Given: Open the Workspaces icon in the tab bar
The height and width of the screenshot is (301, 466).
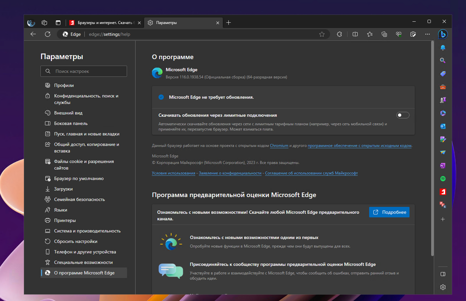Looking at the screenshot, I should click(44, 23).
